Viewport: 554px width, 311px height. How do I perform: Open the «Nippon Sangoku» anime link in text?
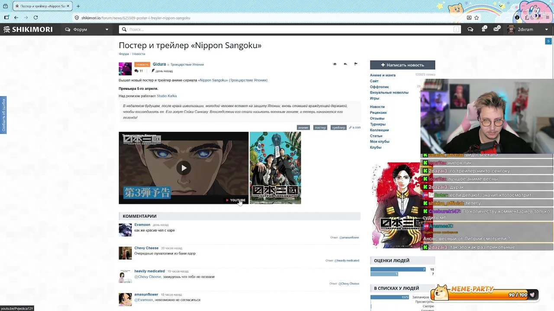233,80
